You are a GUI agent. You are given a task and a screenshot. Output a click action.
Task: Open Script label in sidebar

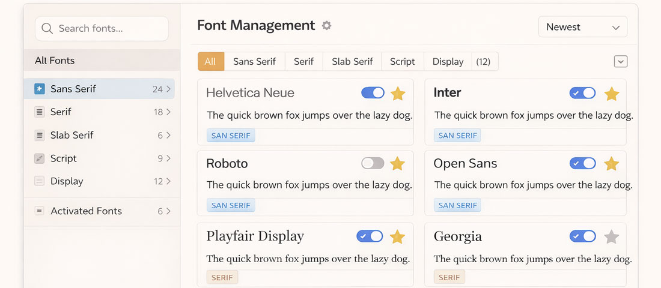coord(64,158)
